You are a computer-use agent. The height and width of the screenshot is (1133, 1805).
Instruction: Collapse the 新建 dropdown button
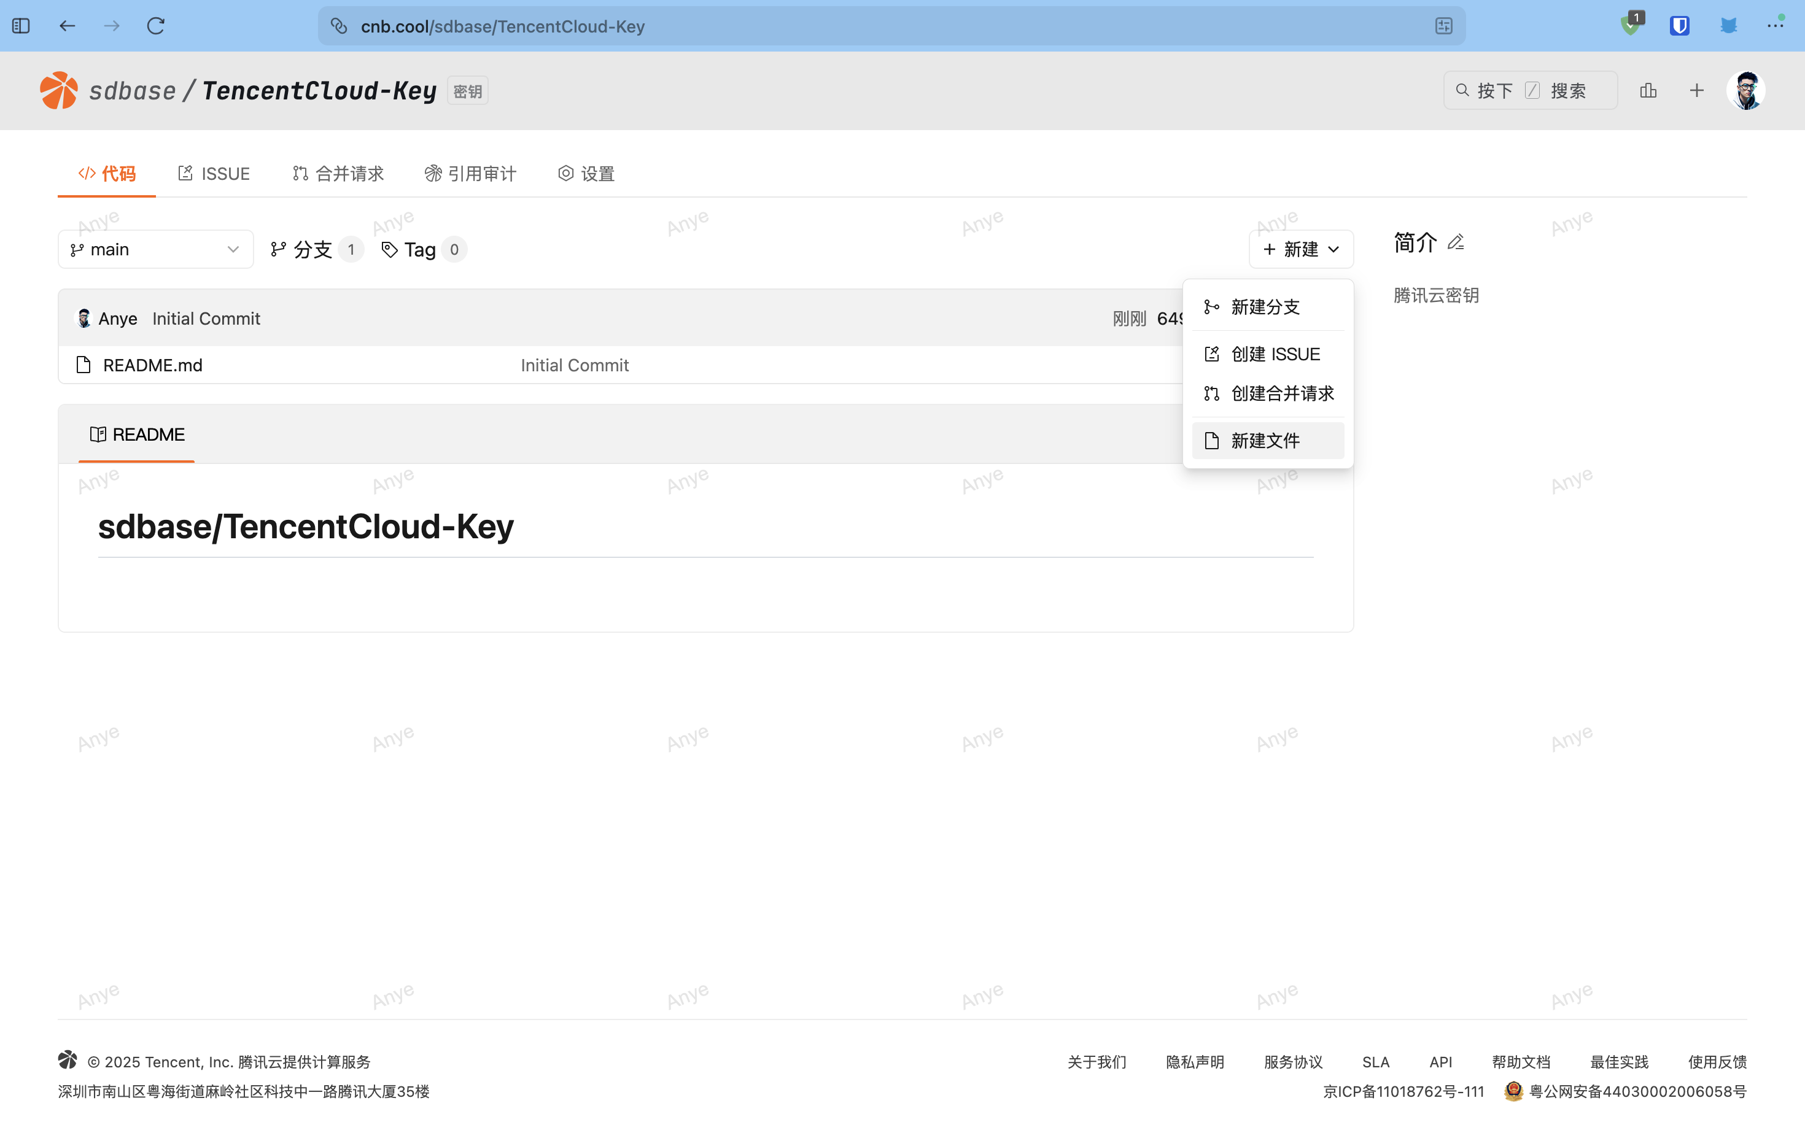(1300, 250)
